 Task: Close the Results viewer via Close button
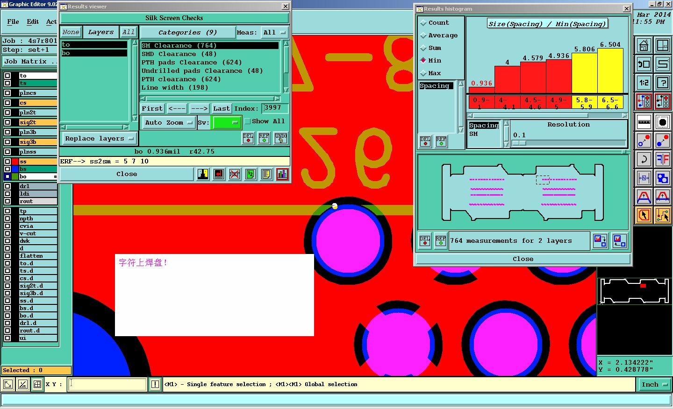127,174
